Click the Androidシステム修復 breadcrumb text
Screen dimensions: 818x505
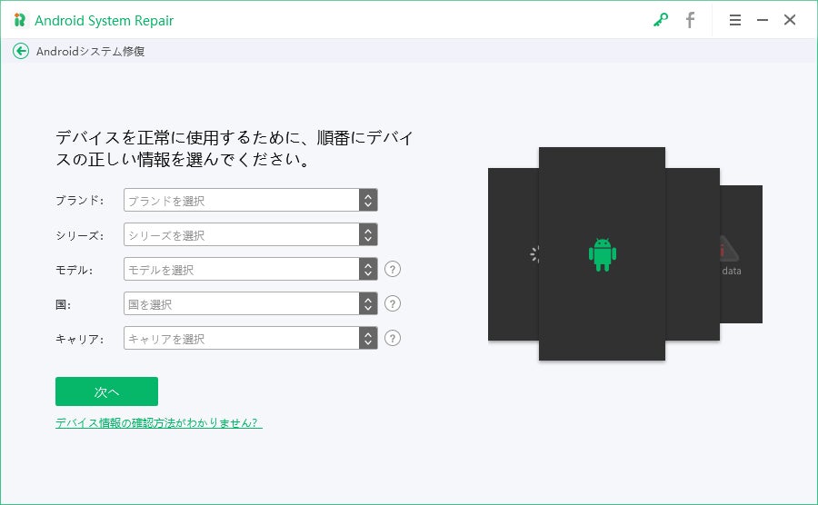90,51
